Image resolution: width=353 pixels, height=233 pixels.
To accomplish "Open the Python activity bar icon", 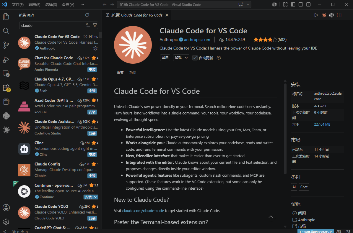I will coord(6,116).
